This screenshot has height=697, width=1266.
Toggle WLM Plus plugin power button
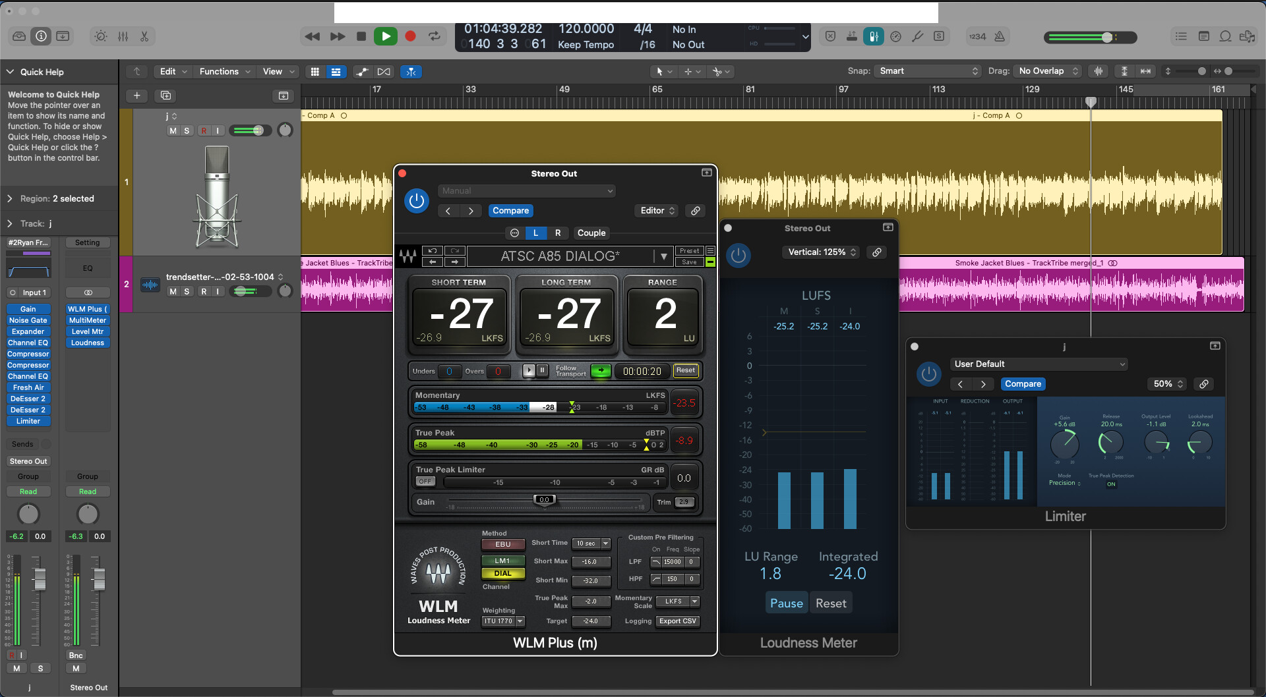click(417, 200)
